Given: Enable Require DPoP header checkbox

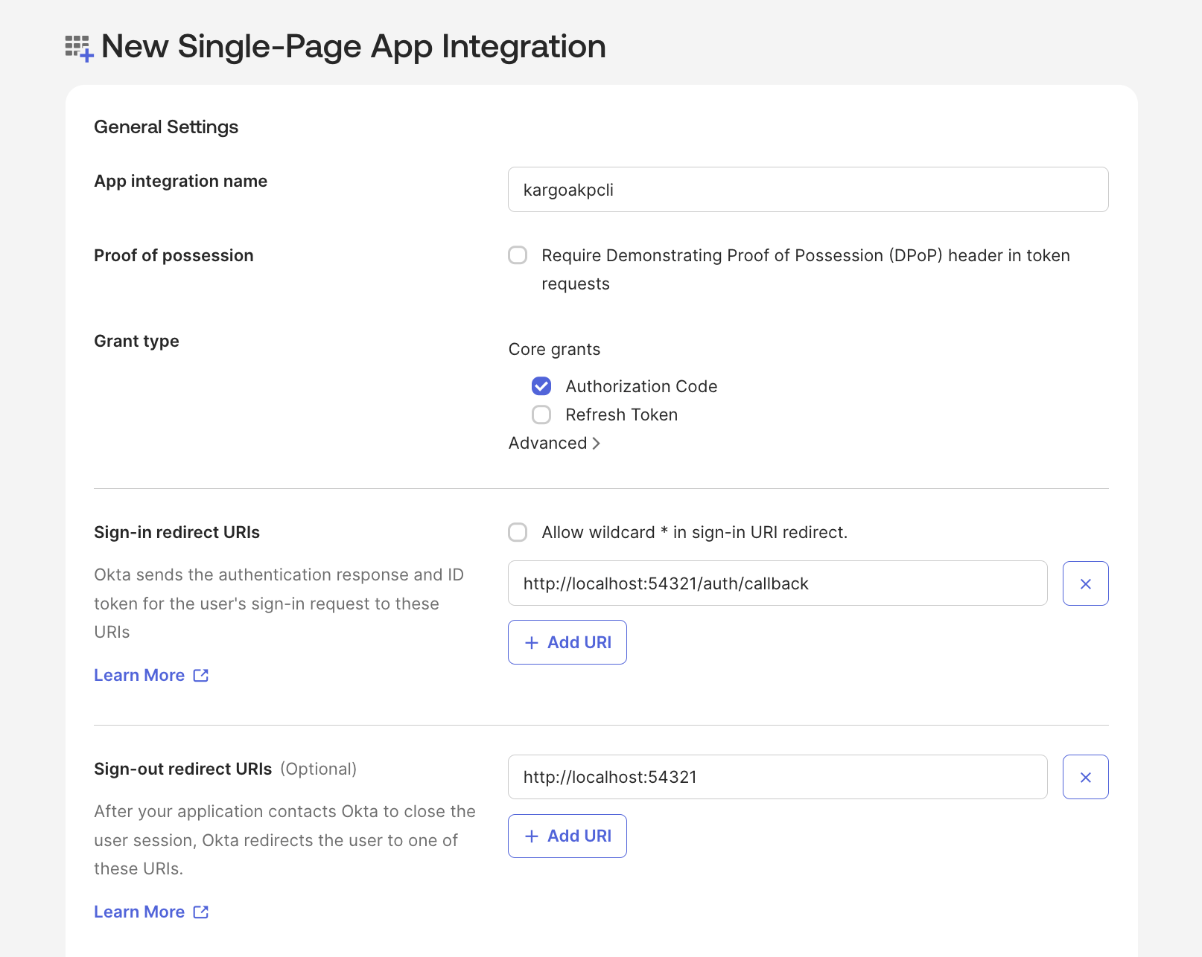Looking at the screenshot, I should tap(518, 255).
